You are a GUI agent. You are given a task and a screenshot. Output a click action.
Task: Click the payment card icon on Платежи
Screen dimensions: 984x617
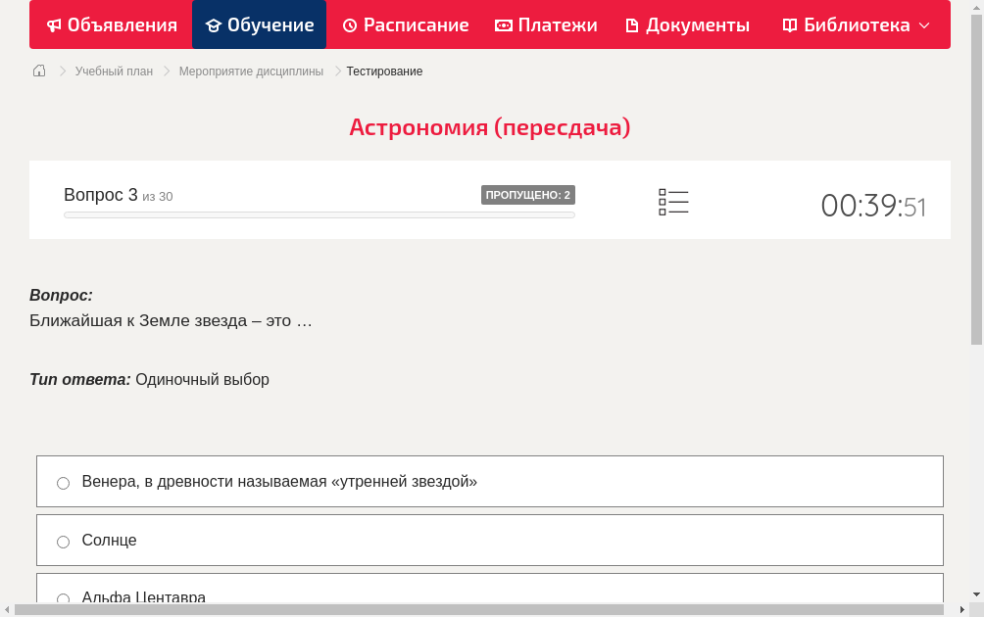tap(506, 24)
